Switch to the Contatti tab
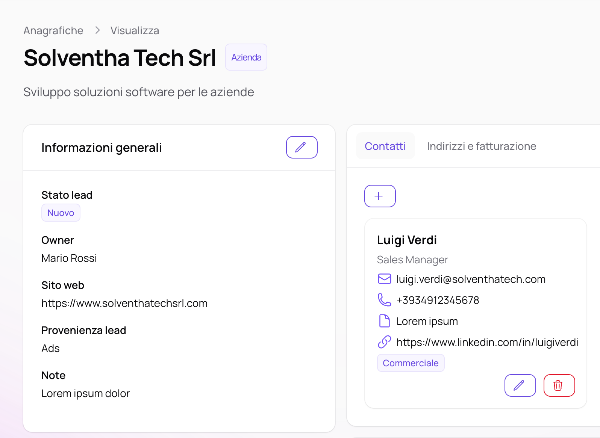Viewport: 600px width, 438px height. 385,146
